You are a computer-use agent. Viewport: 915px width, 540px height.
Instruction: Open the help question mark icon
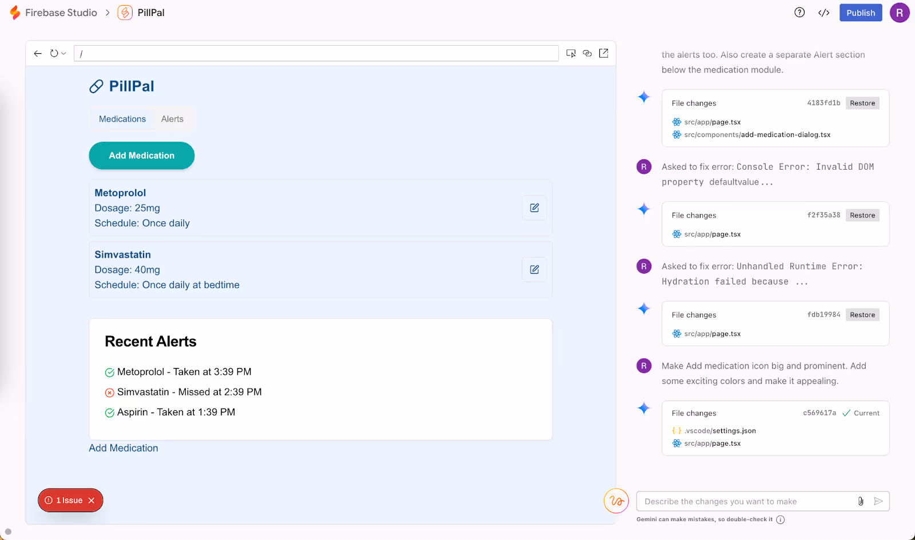pyautogui.click(x=799, y=13)
